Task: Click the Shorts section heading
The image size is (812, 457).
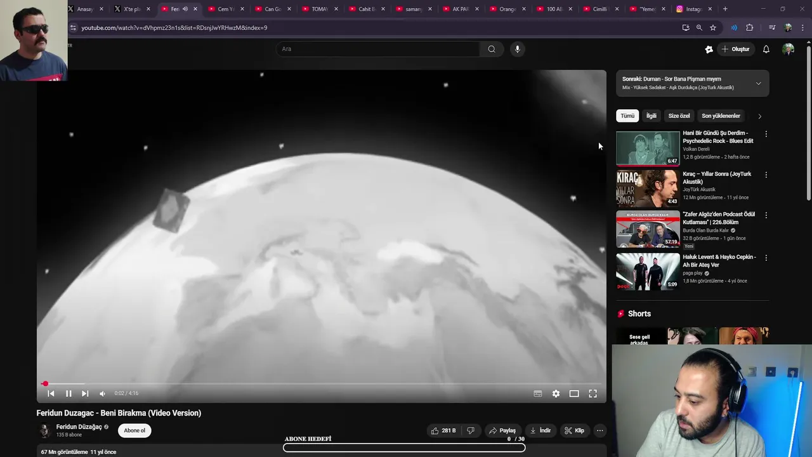Action: (639, 314)
